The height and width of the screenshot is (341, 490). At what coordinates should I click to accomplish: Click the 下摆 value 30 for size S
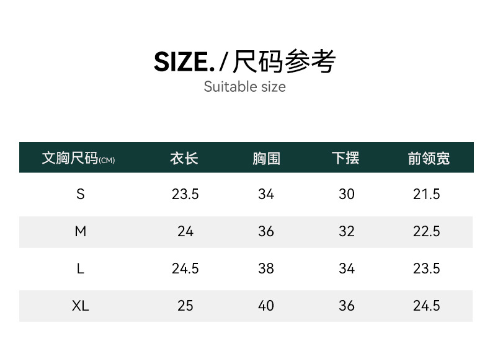click(347, 195)
